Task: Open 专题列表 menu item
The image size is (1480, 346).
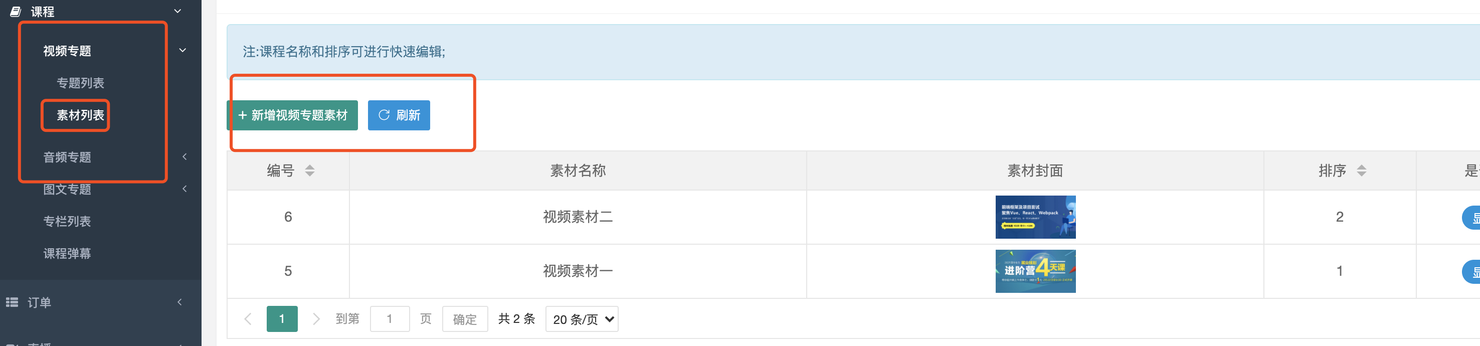Action: [80, 83]
